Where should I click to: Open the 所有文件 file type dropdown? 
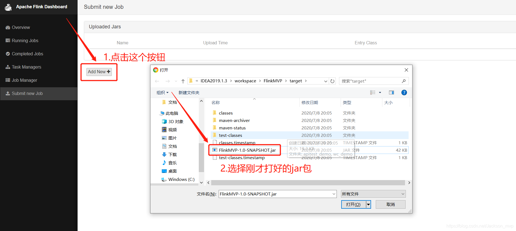pos(373,194)
